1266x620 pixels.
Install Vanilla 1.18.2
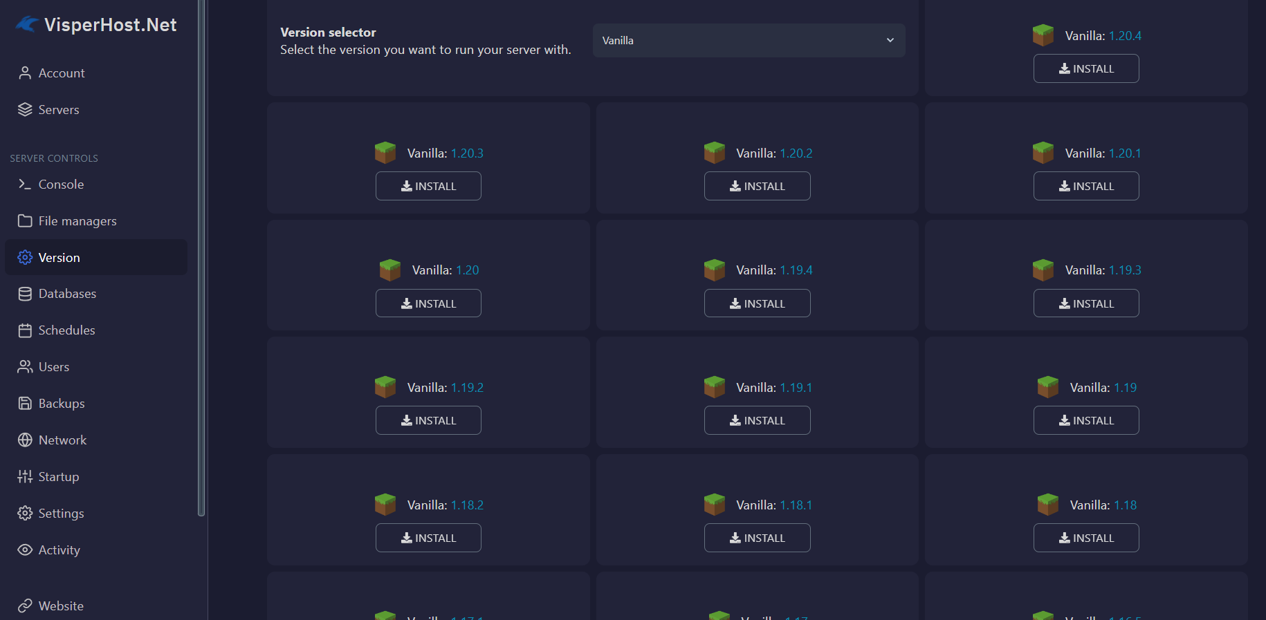coord(428,538)
